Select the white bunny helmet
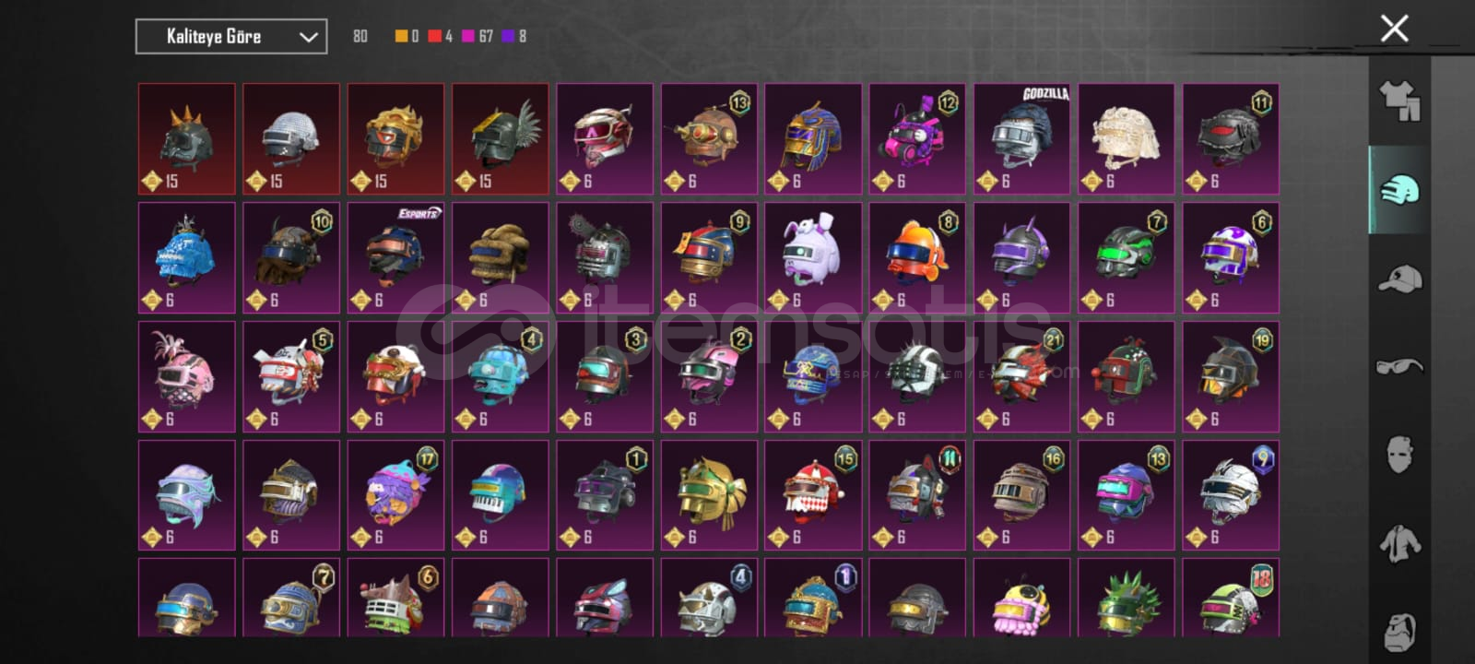The height and width of the screenshot is (664, 1475). [x=813, y=258]
